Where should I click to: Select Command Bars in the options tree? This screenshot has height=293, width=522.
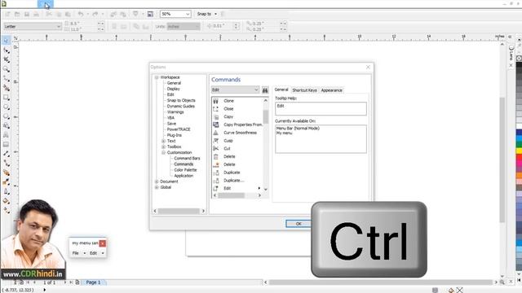click(187, 159)
